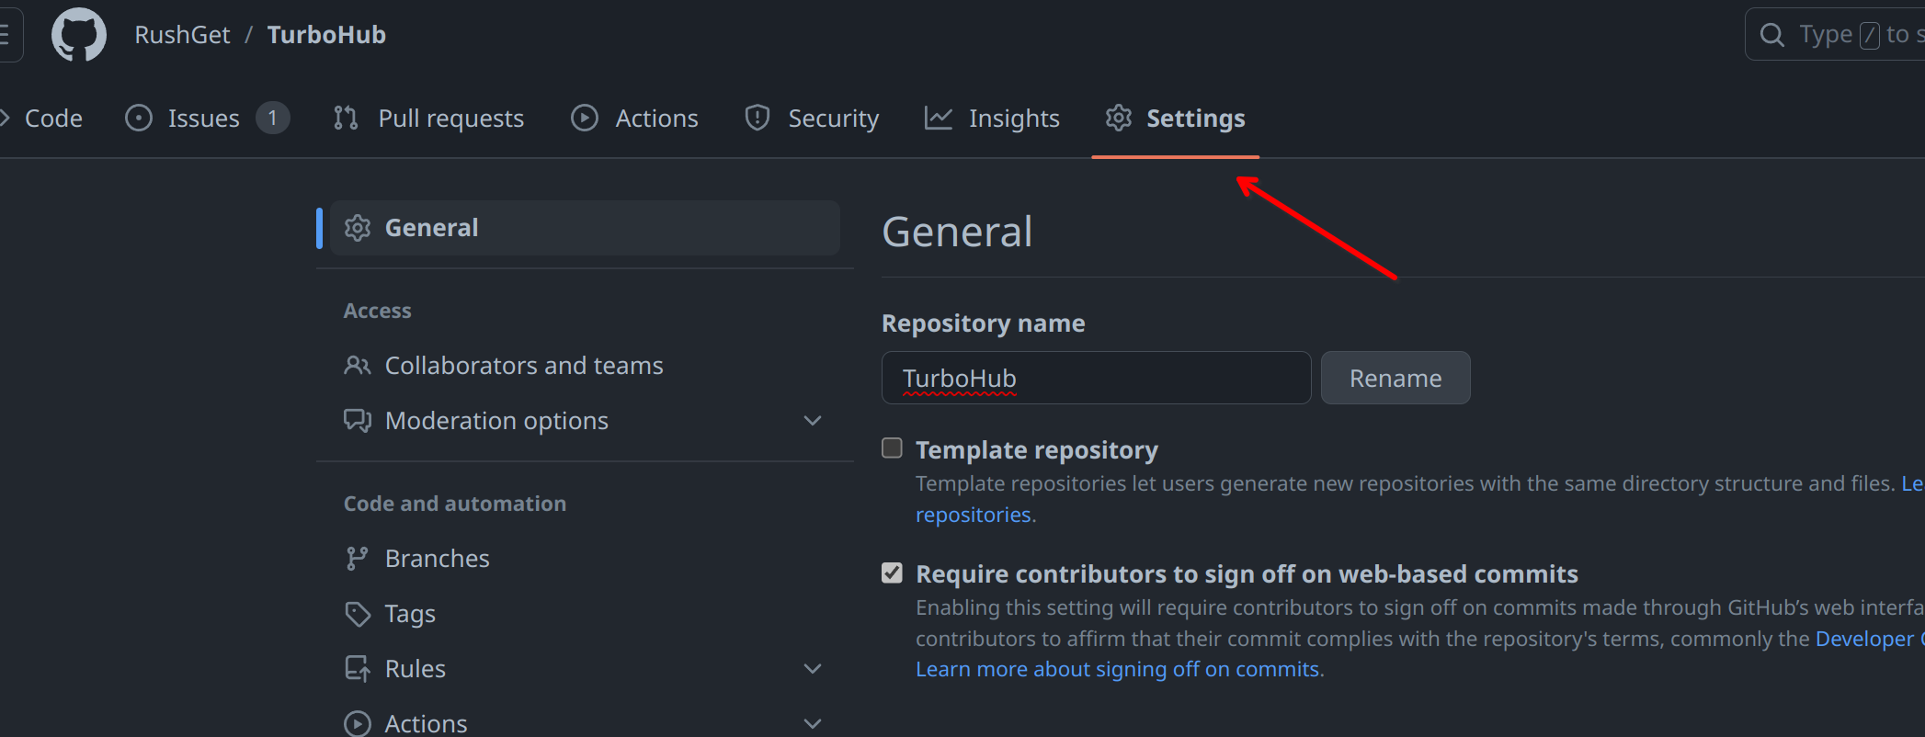Select General in settings sidebar

click(x=585, y=228)
